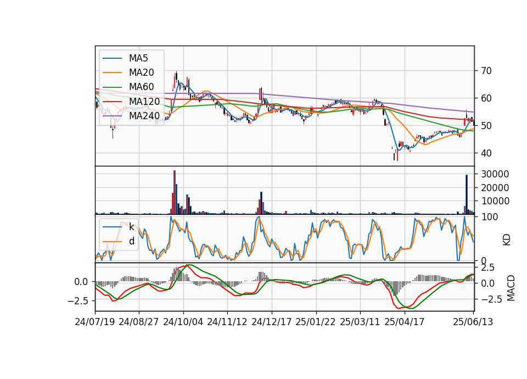Click the December 2024 volume spike bar

[x=261, y=203]
